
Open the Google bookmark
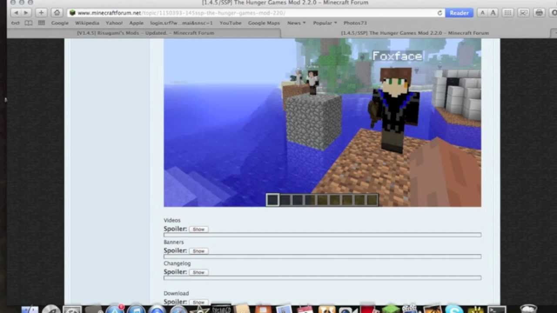(60, 23)
